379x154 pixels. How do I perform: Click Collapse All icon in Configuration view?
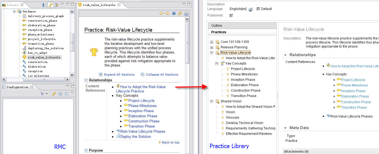(66, 94)
